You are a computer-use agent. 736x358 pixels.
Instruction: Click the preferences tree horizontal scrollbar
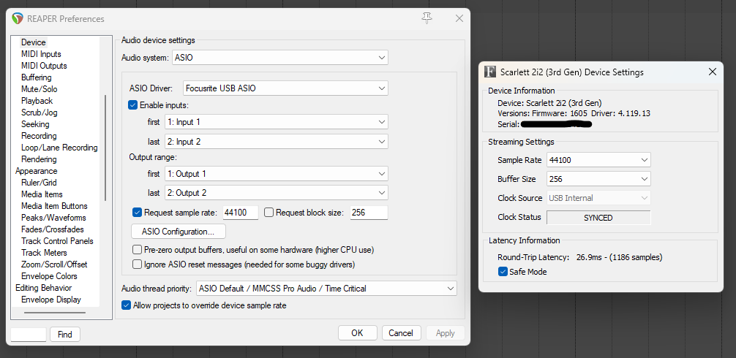pyautogui.click(x=55, y=313)
